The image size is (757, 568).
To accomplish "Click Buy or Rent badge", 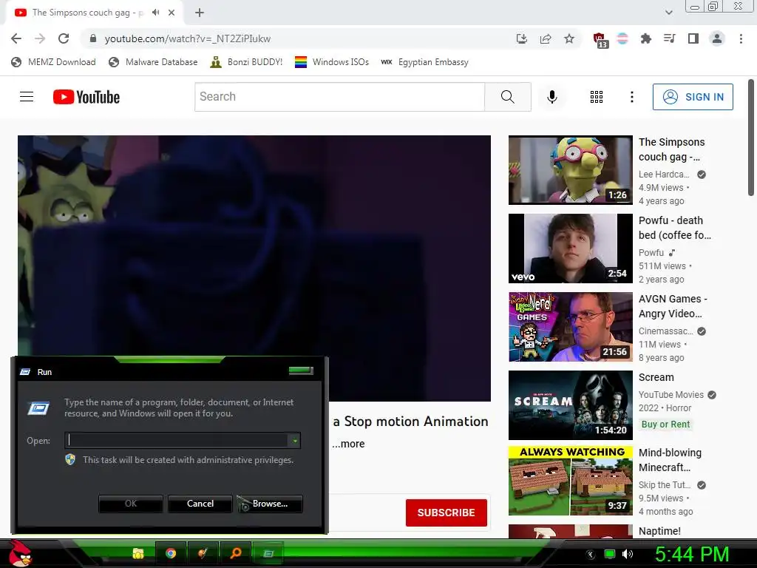I will [666, 424].
